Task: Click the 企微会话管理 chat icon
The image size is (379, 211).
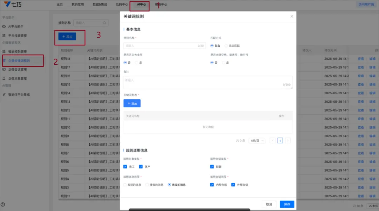Action: tap(4, 70)
